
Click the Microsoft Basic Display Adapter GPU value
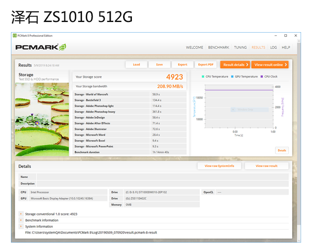point(68,199)
